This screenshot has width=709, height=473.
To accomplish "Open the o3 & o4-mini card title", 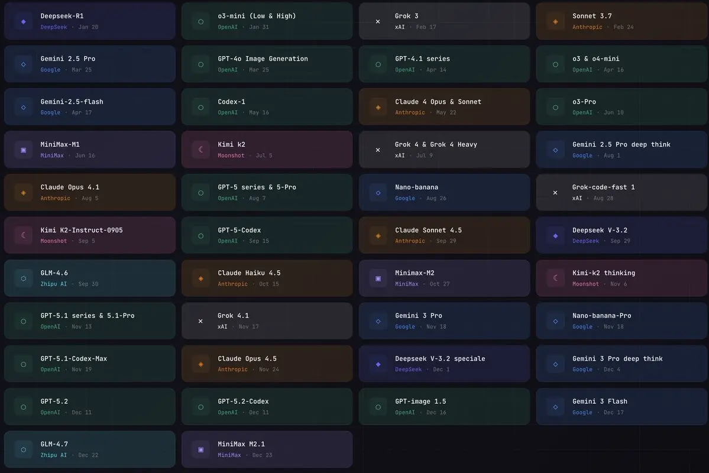I will (595, 59).
